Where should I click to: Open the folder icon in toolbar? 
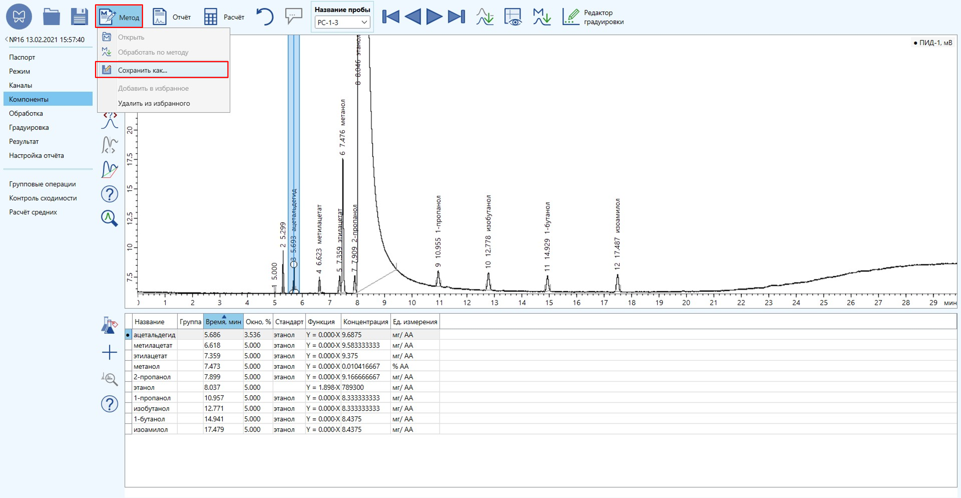[x=51, y=17]
